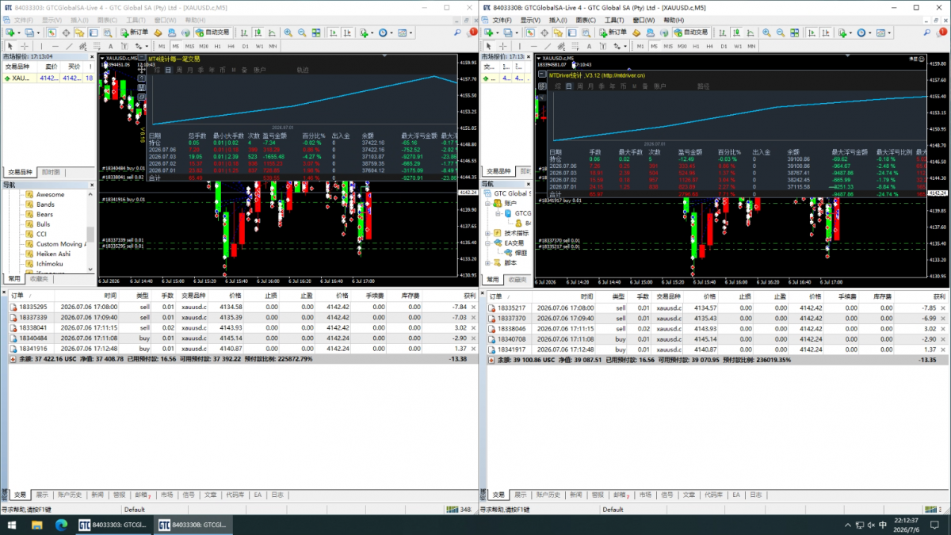Click search magnifier in right window toolbar
The height and width of the screenshot is (535, 951).
pos(926,32)
